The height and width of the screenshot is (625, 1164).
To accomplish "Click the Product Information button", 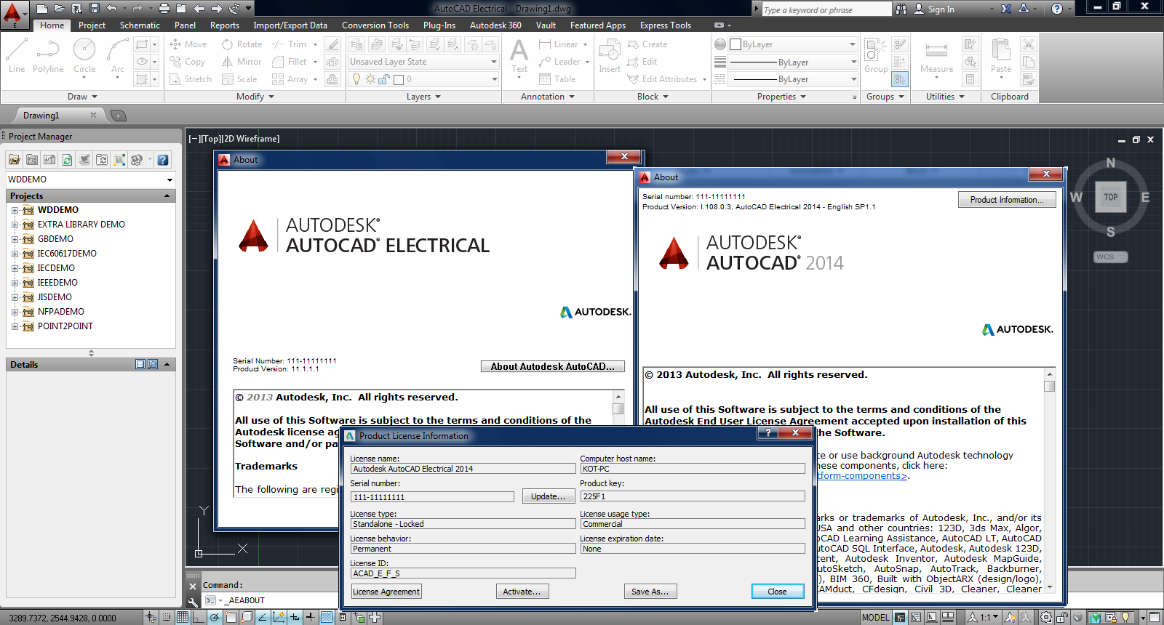I will coord(1007,200).
